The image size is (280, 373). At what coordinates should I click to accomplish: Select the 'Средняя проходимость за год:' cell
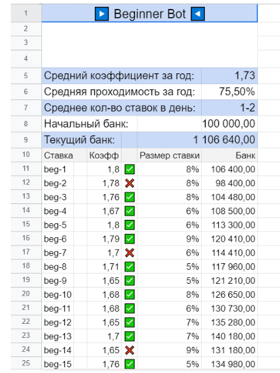[122, 92]
